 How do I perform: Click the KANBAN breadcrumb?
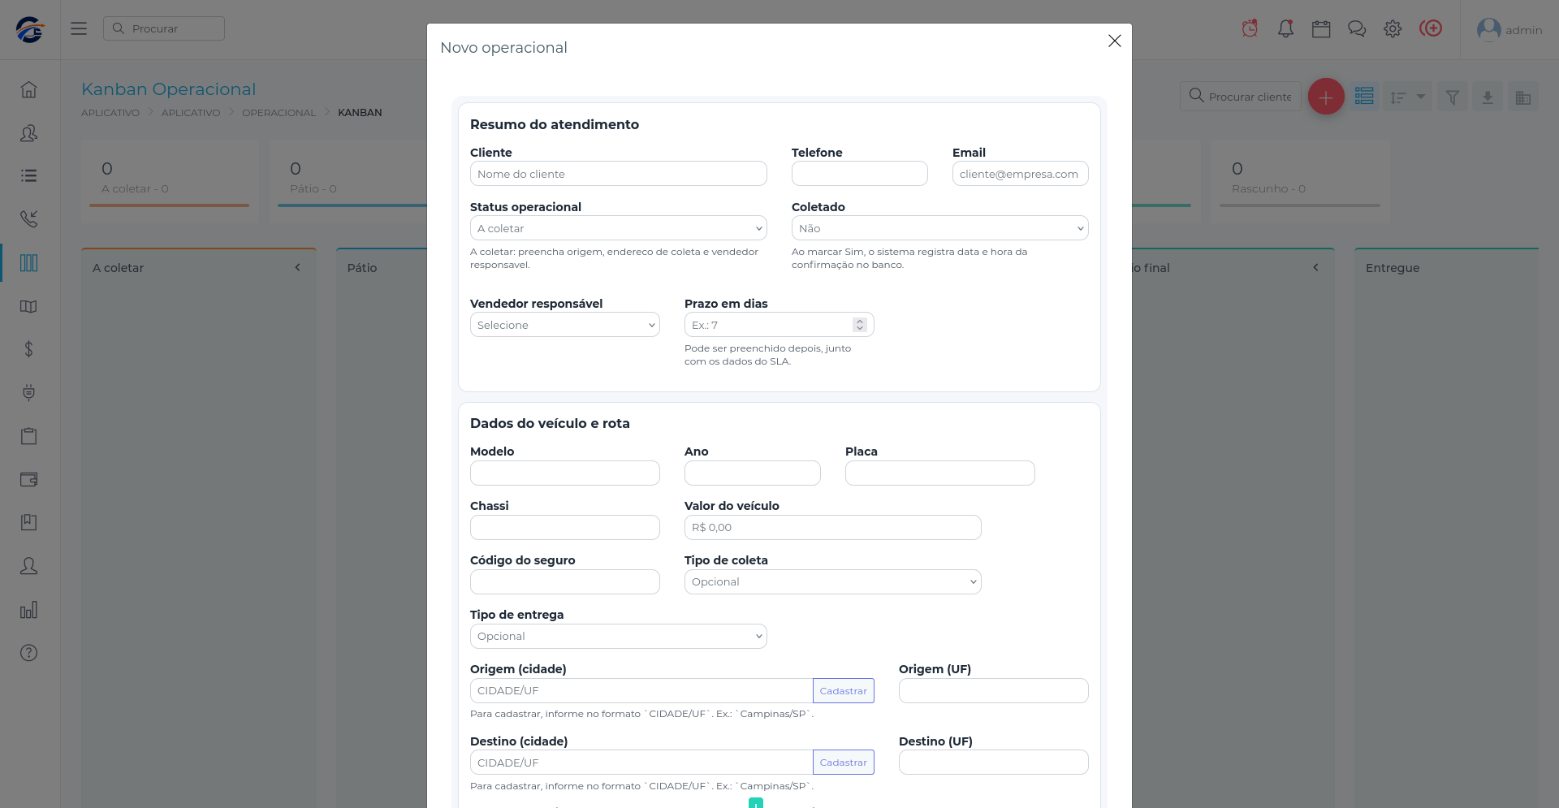(x=360, y=113)
